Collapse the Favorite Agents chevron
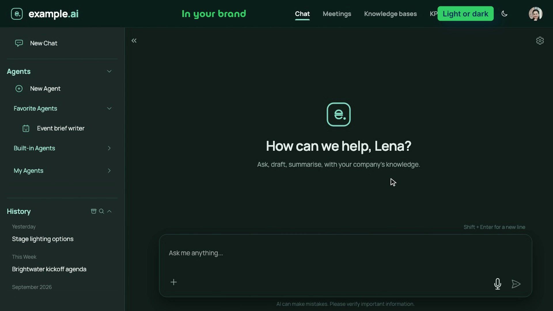This screenshot has height=311, width=553. pos(109,109)
